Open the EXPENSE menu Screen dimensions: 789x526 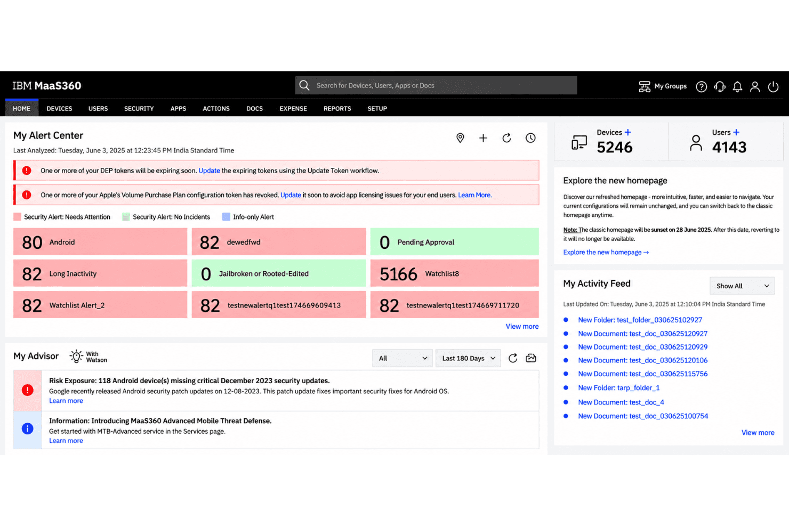(293, 109)
